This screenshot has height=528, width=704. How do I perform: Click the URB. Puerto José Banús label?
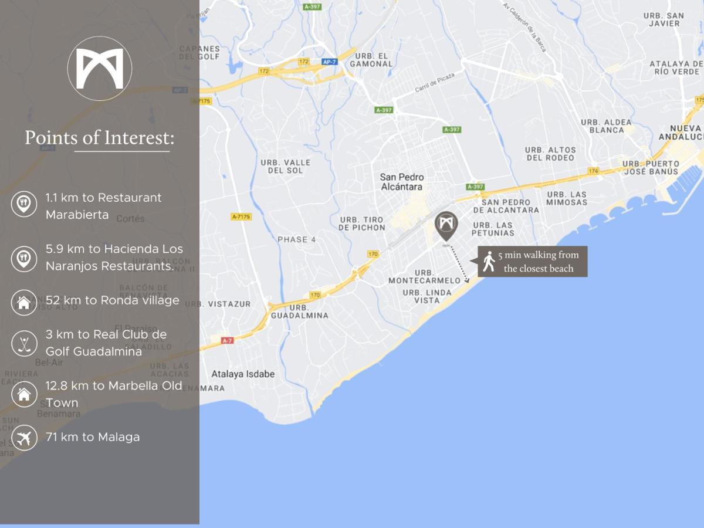pos(651,168)
